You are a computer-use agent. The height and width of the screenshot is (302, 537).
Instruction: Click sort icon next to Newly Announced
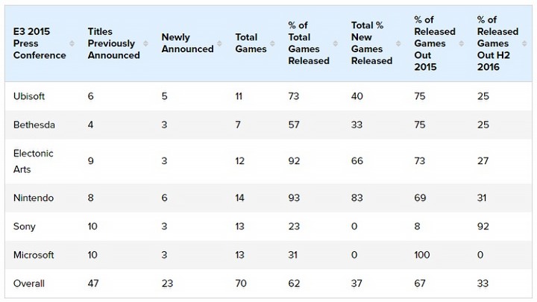[219, 43]
